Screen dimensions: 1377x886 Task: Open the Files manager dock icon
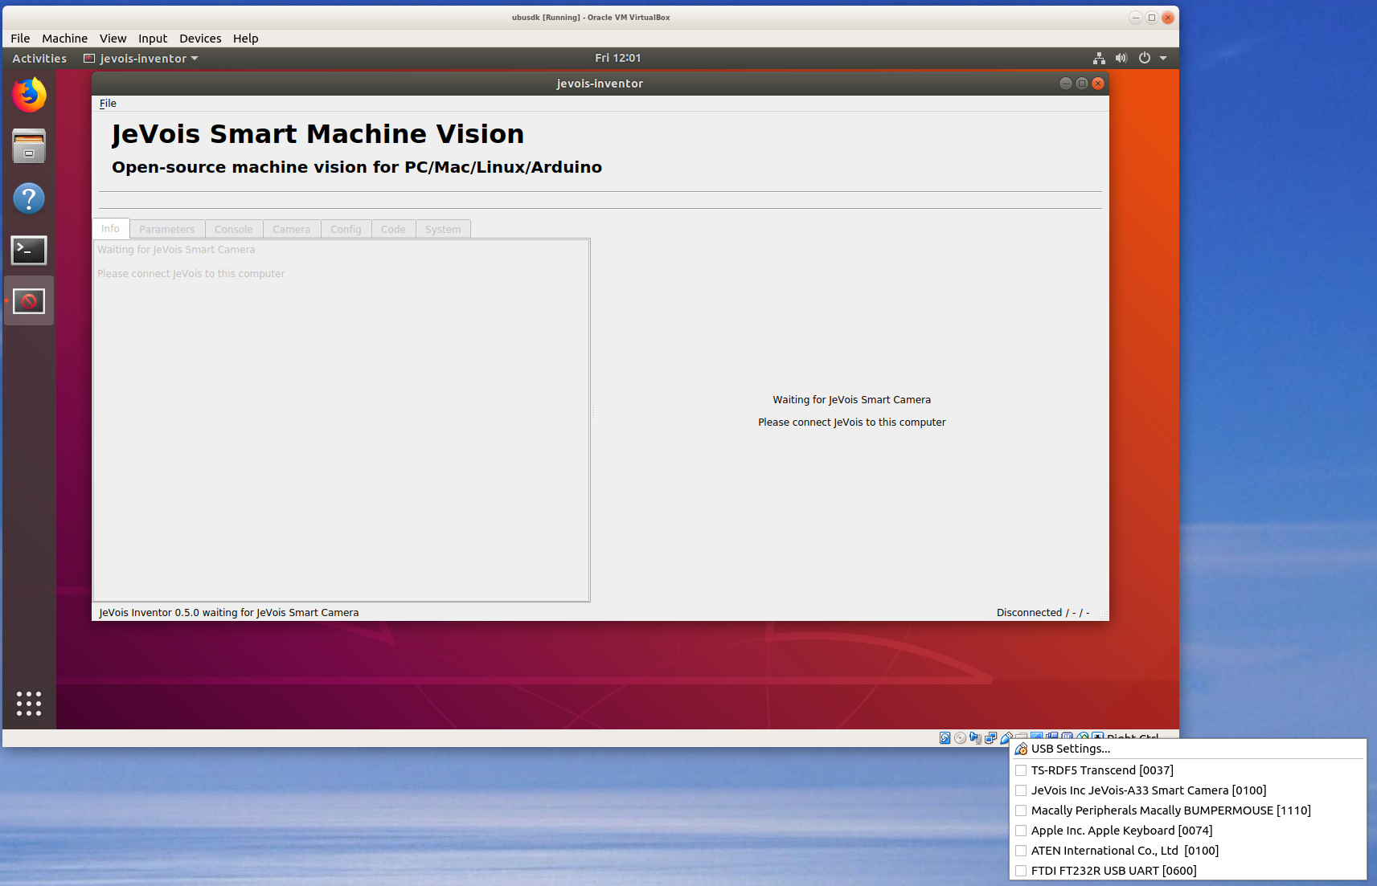click(29, 146)
